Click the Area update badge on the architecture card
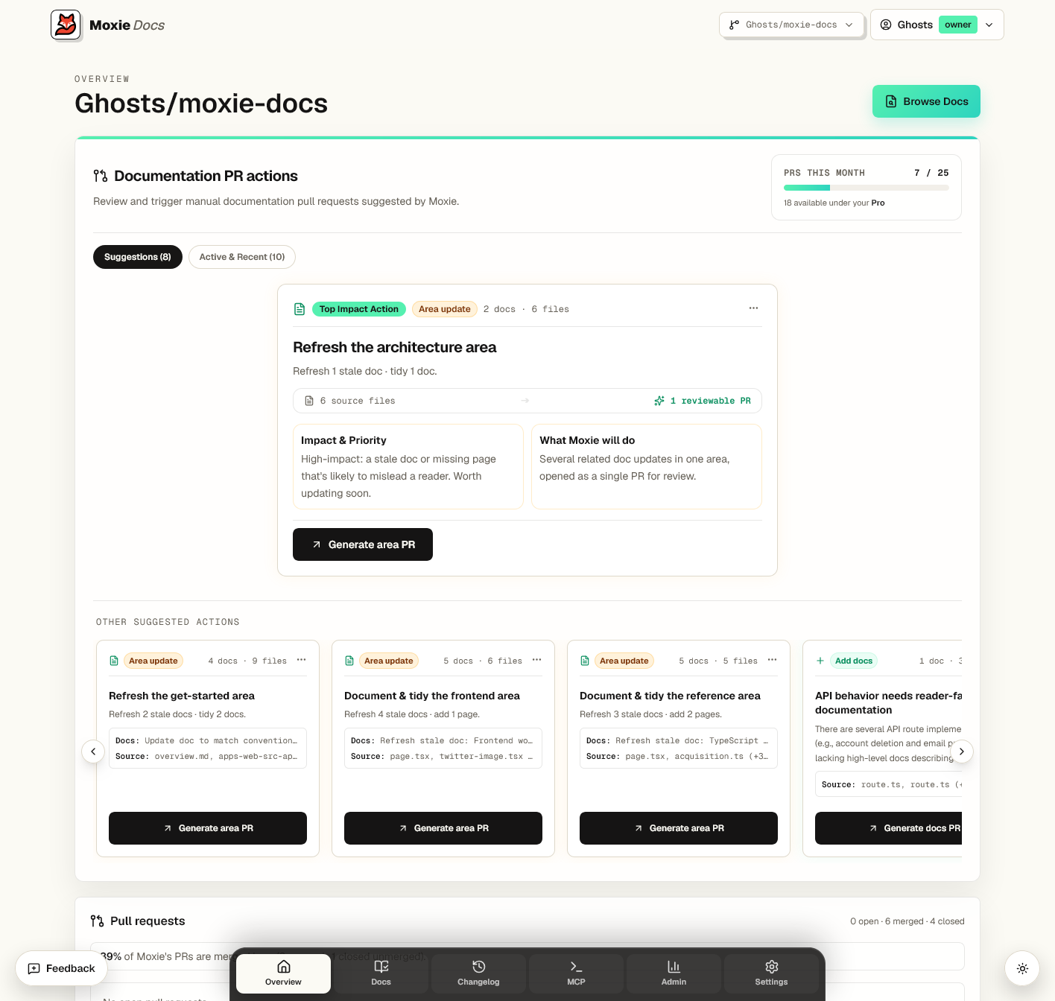The width and height of the screenshot is (1055, 1001). tap(445, 309)
